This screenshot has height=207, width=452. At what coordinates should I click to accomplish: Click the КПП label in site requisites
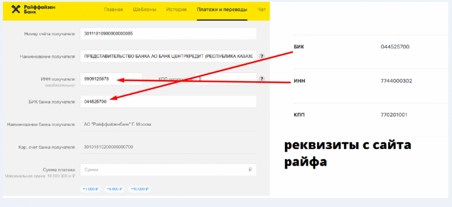(299, 115)
